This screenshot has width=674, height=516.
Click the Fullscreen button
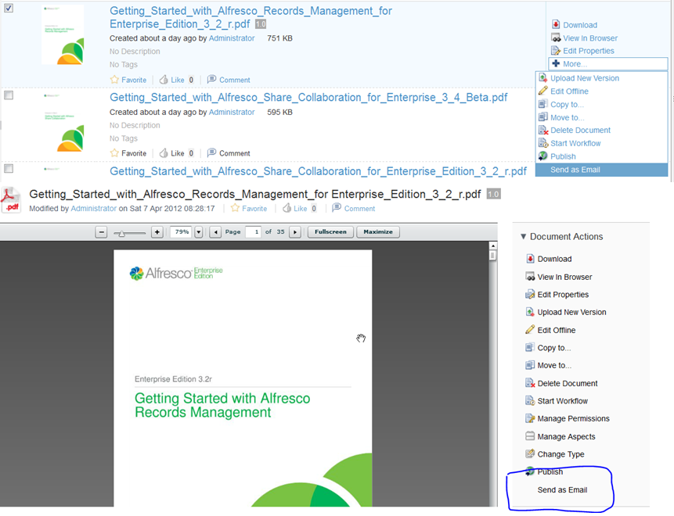coord(330,232)
